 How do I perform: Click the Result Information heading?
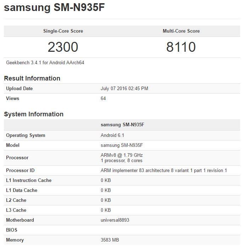[32, 78]
